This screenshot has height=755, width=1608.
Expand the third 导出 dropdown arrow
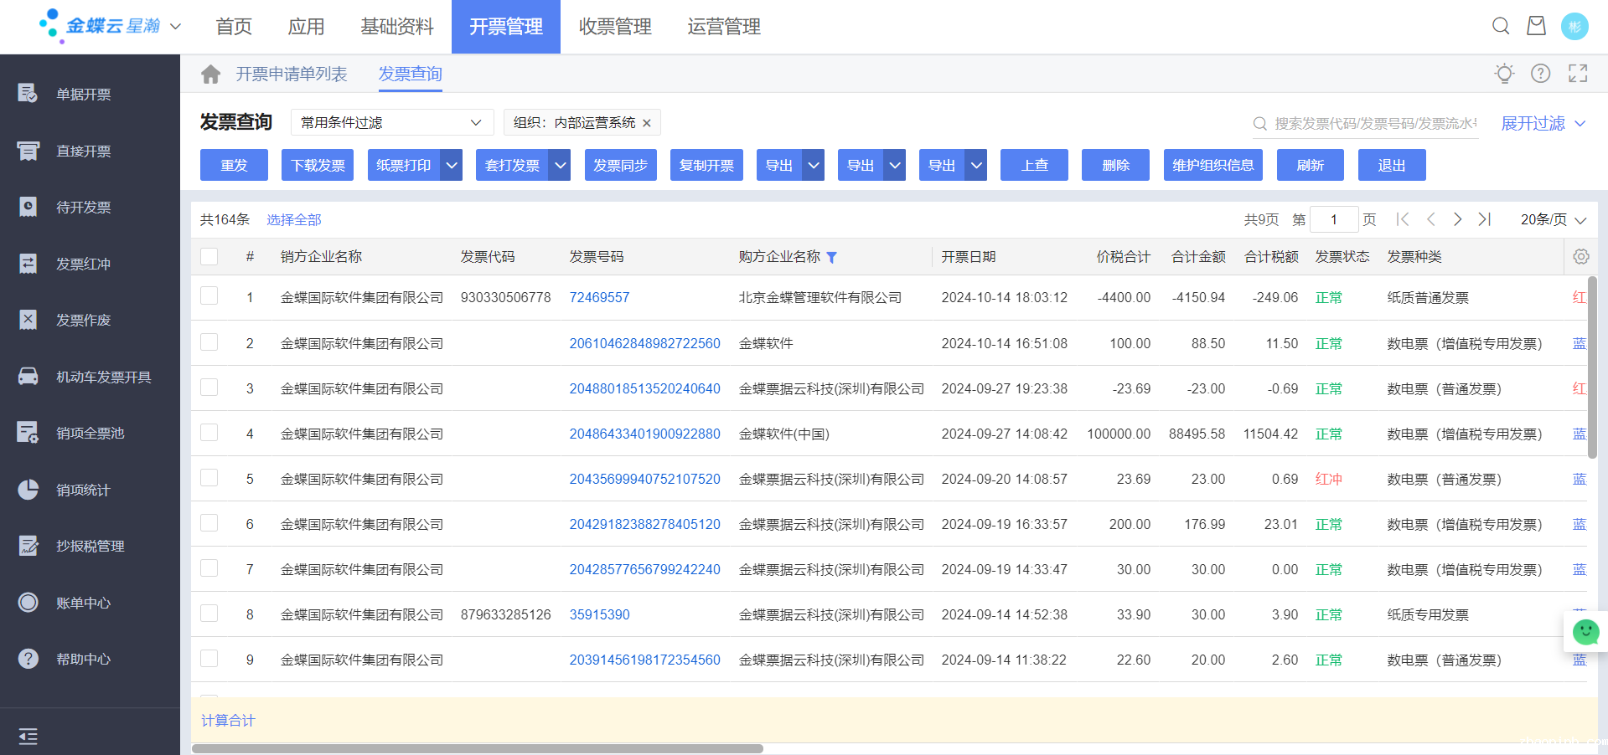pos(976,165)
